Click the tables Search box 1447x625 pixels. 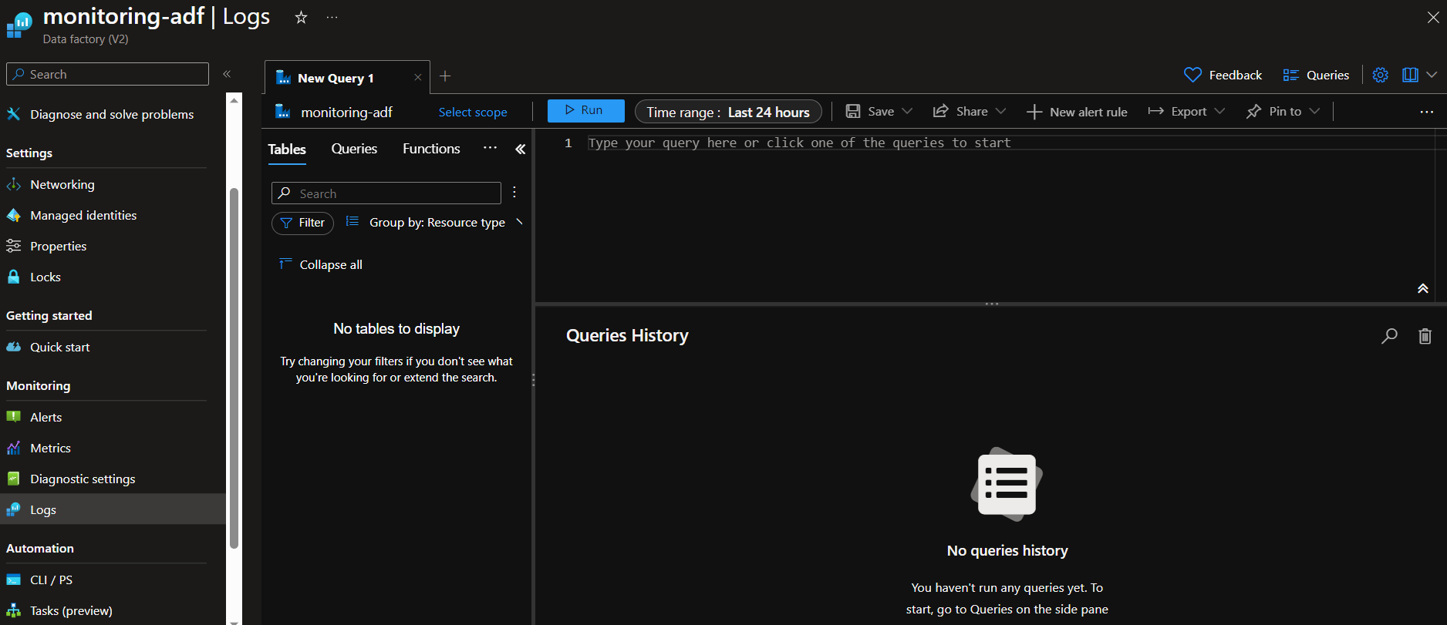[386, 193]
